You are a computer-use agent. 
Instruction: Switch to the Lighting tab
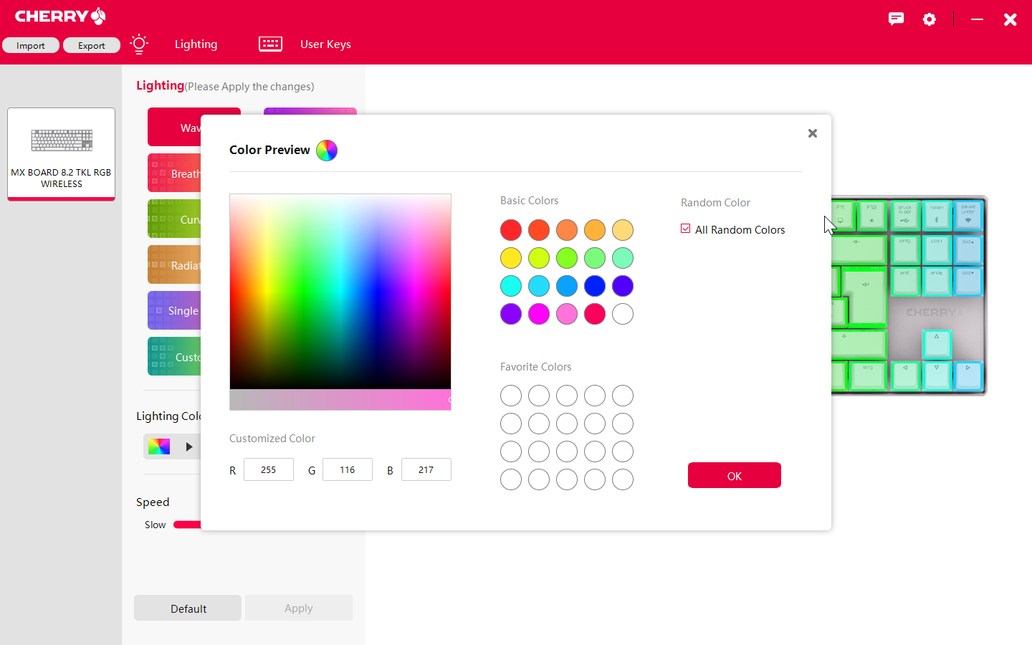pos(196,44)
